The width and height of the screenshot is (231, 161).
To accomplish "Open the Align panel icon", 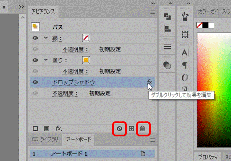I will tap(167, 29).
